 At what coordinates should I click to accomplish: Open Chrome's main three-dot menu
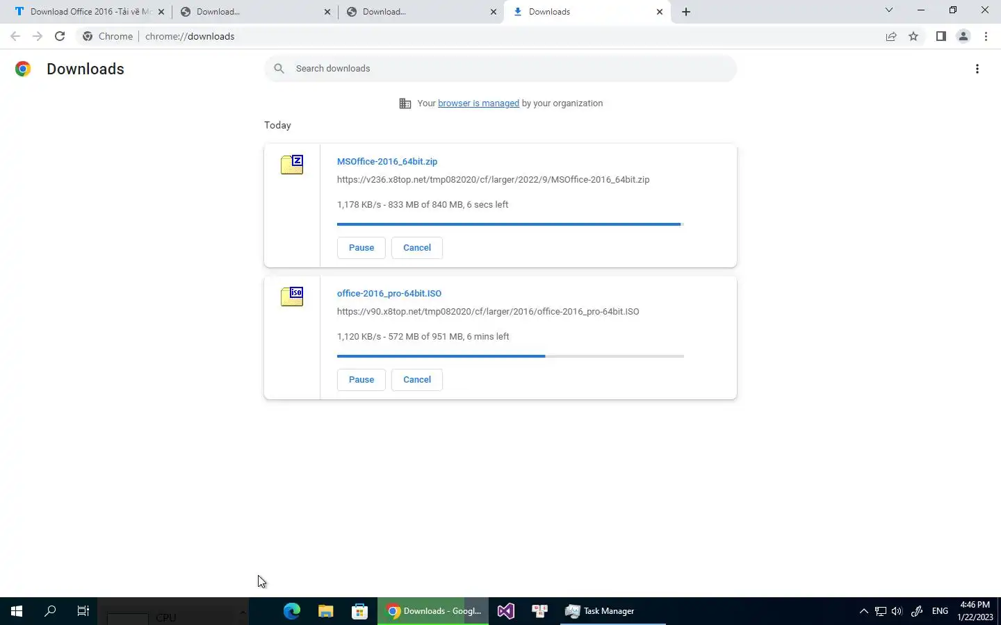pos(986,36)
